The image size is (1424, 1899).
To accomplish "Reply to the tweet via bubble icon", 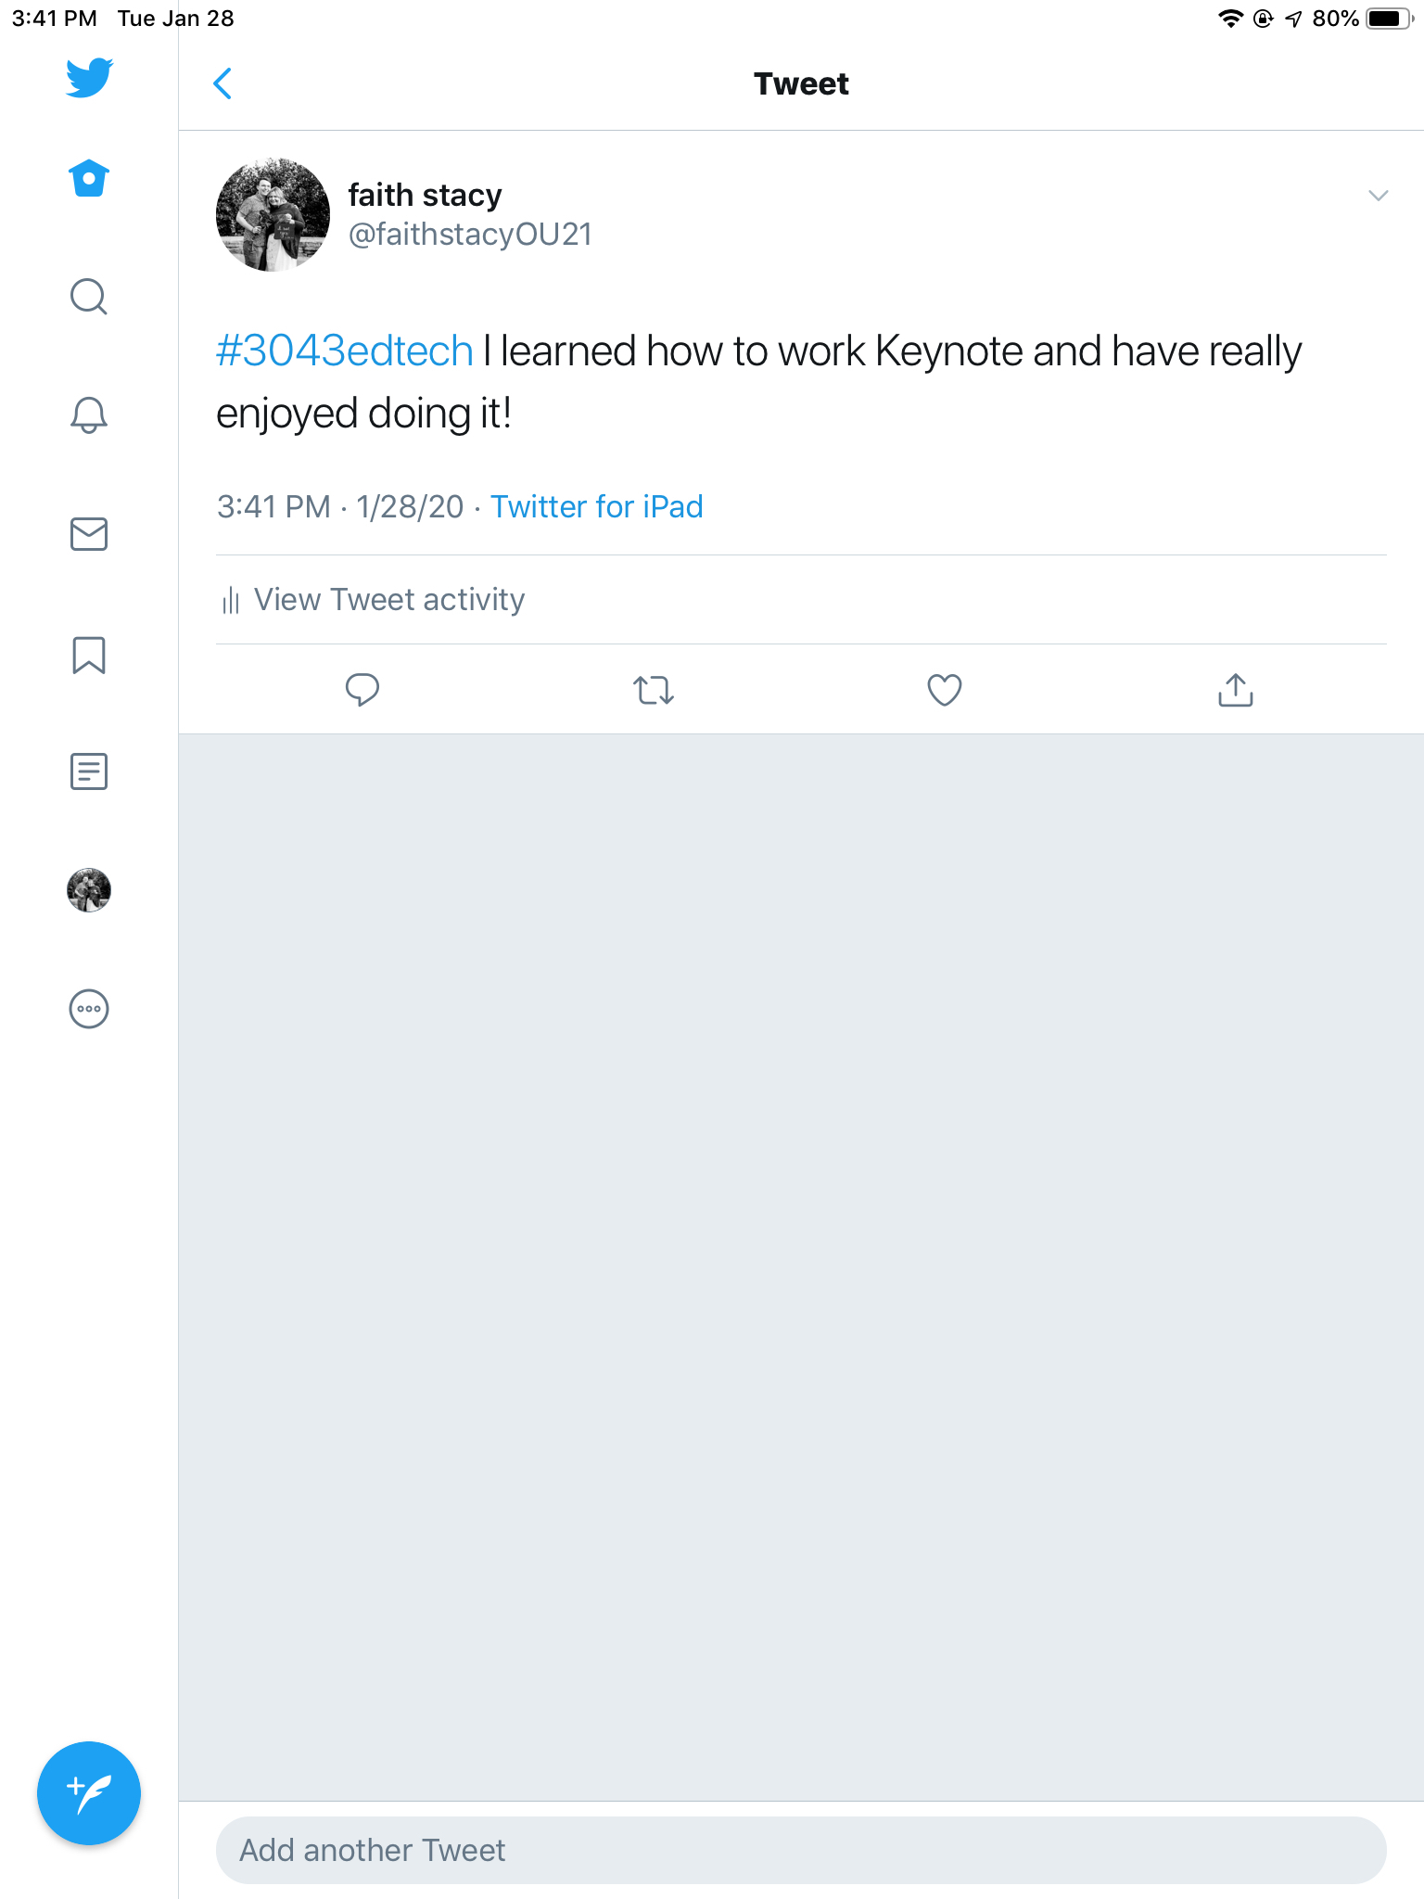I will (362, 690).
